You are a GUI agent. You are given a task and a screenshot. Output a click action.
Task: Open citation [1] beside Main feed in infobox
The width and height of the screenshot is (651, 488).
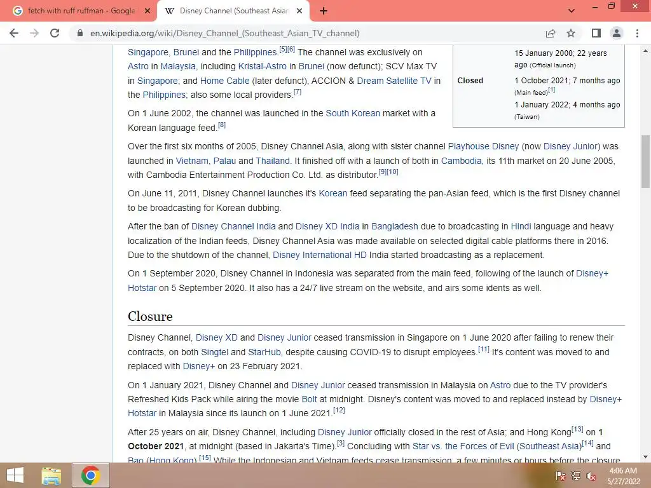(x=551, y=90)
